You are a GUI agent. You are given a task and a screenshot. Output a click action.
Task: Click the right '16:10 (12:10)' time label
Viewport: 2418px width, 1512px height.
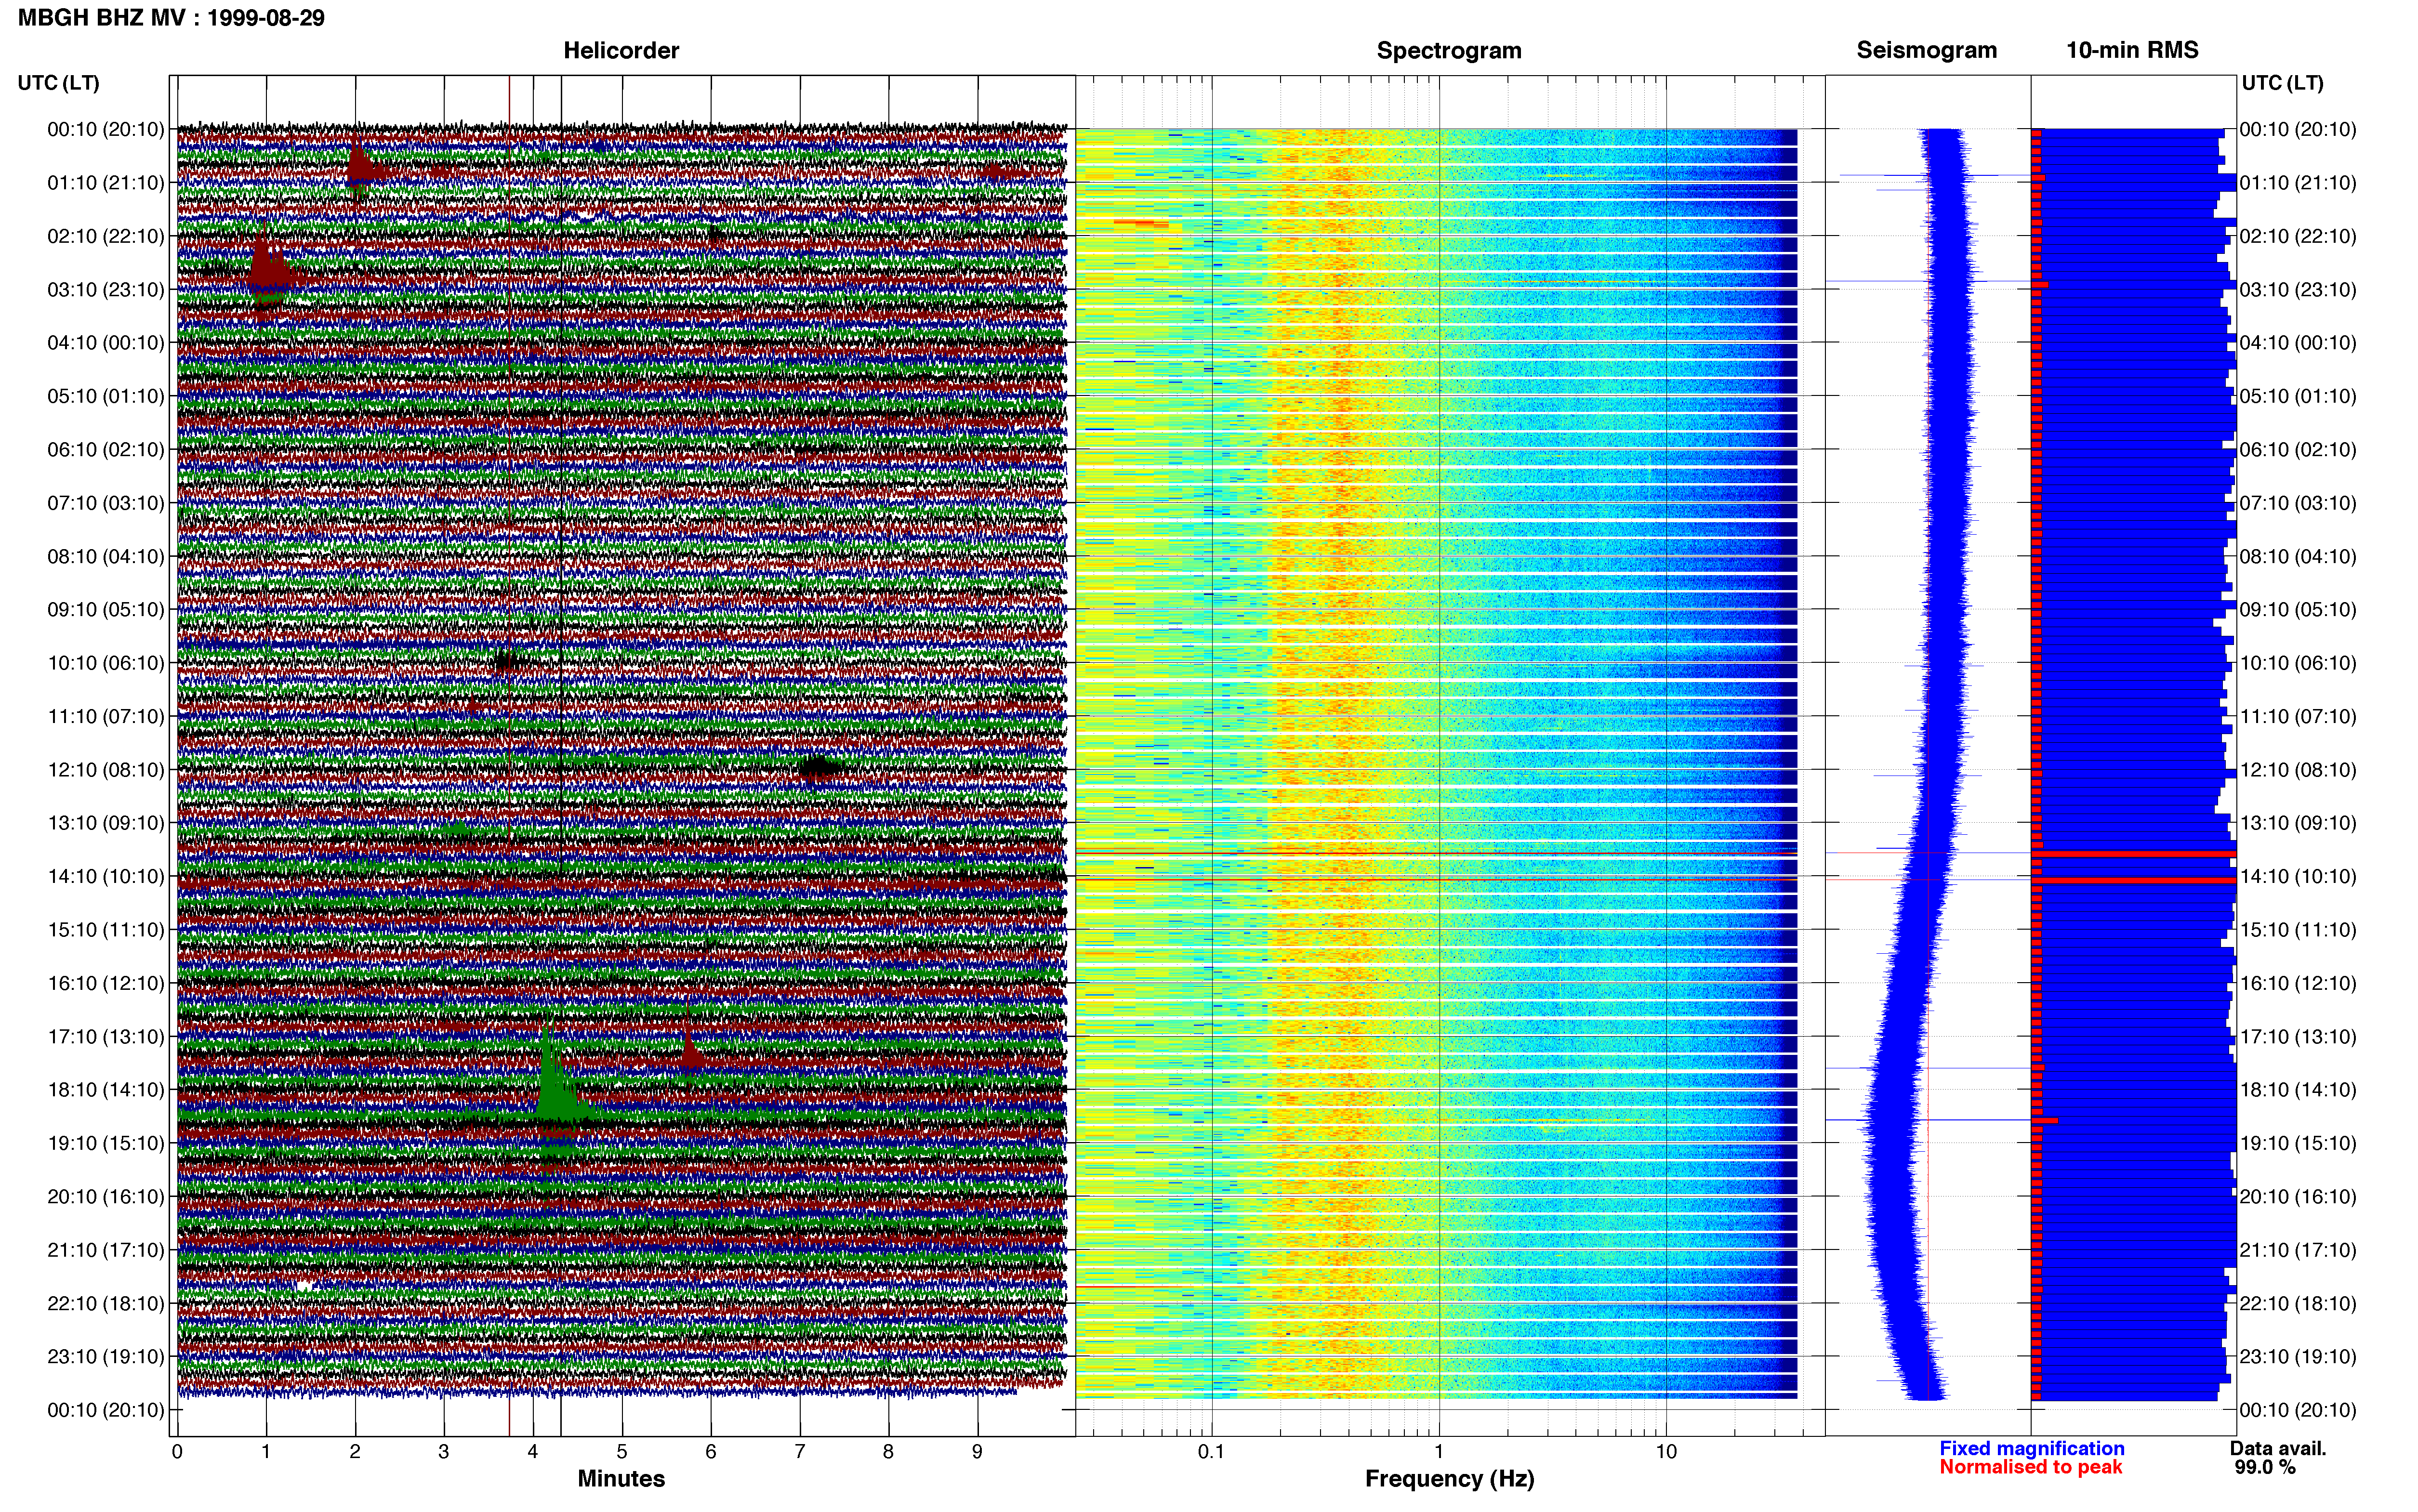(2298, 983)
